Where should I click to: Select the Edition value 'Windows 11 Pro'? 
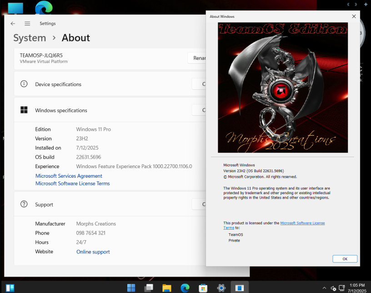94,129
